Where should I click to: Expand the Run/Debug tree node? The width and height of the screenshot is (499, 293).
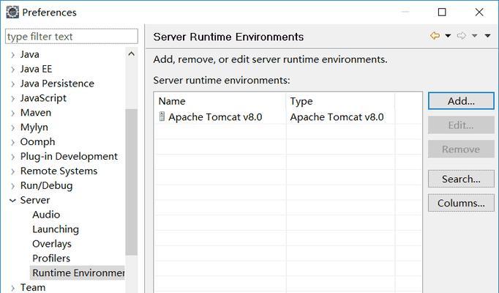[x=12, y=186]
